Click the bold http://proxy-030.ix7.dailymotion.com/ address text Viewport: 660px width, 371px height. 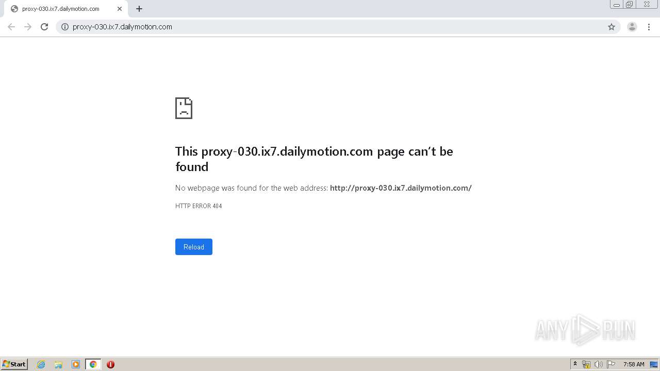click(x=401, y=188)
